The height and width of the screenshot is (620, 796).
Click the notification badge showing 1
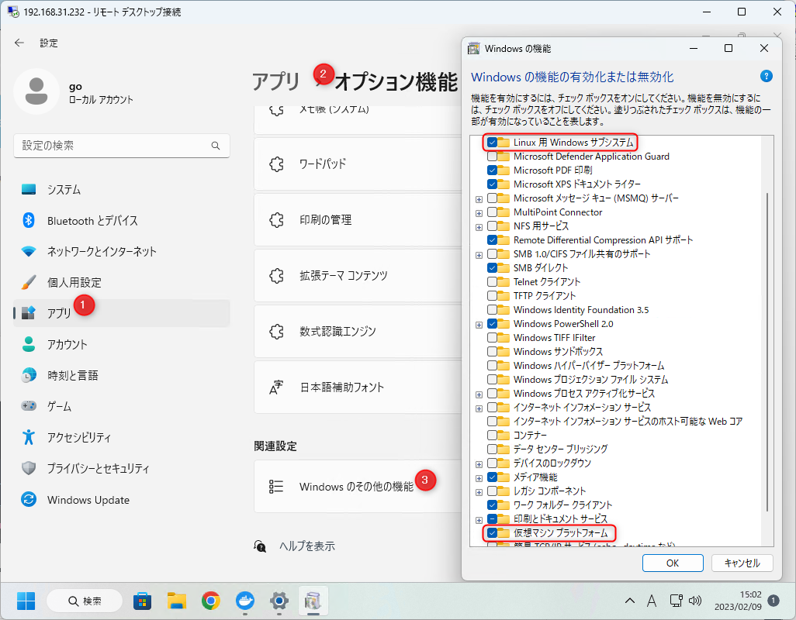point(774,601)
